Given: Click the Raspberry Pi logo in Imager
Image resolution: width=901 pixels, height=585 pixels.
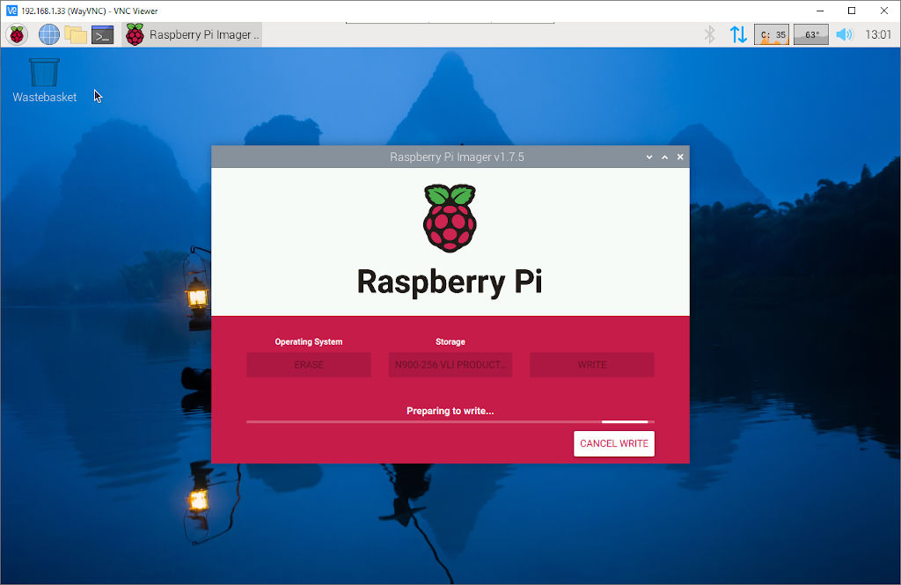Looking at the screenshot, I should pos(450,218).
